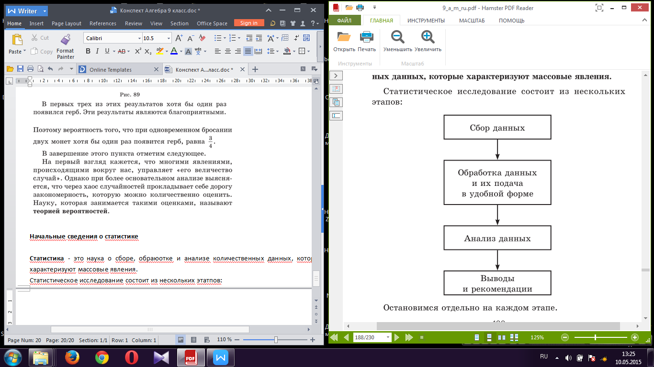Open the font size dropdown 10.5
Image resolution: width=654 pixels, height=367 pixels.
(169, 38)
